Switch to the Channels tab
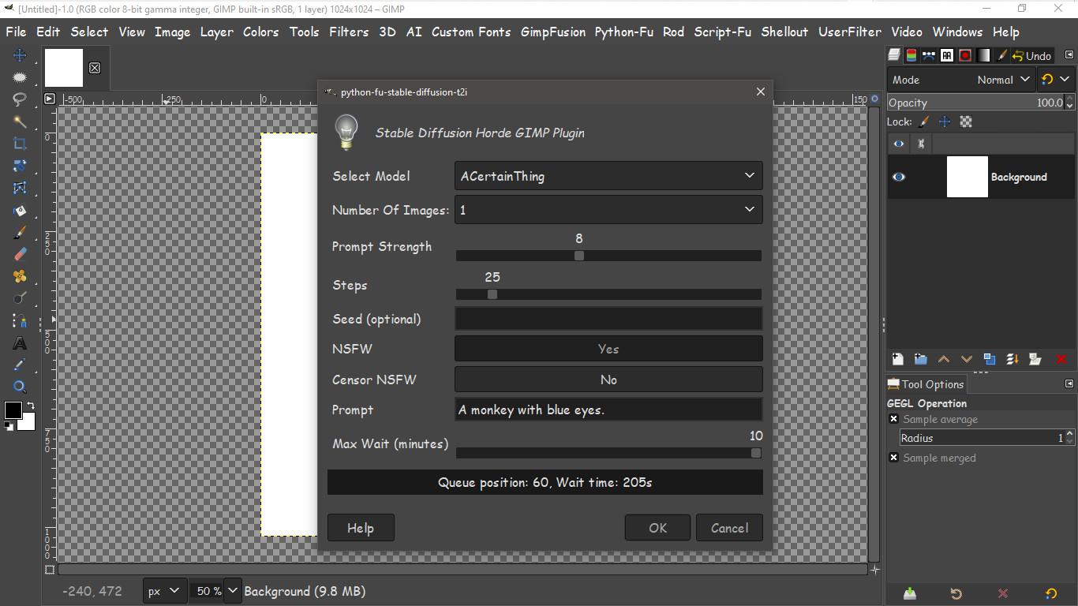1078x606 pixels. point(910,54)
